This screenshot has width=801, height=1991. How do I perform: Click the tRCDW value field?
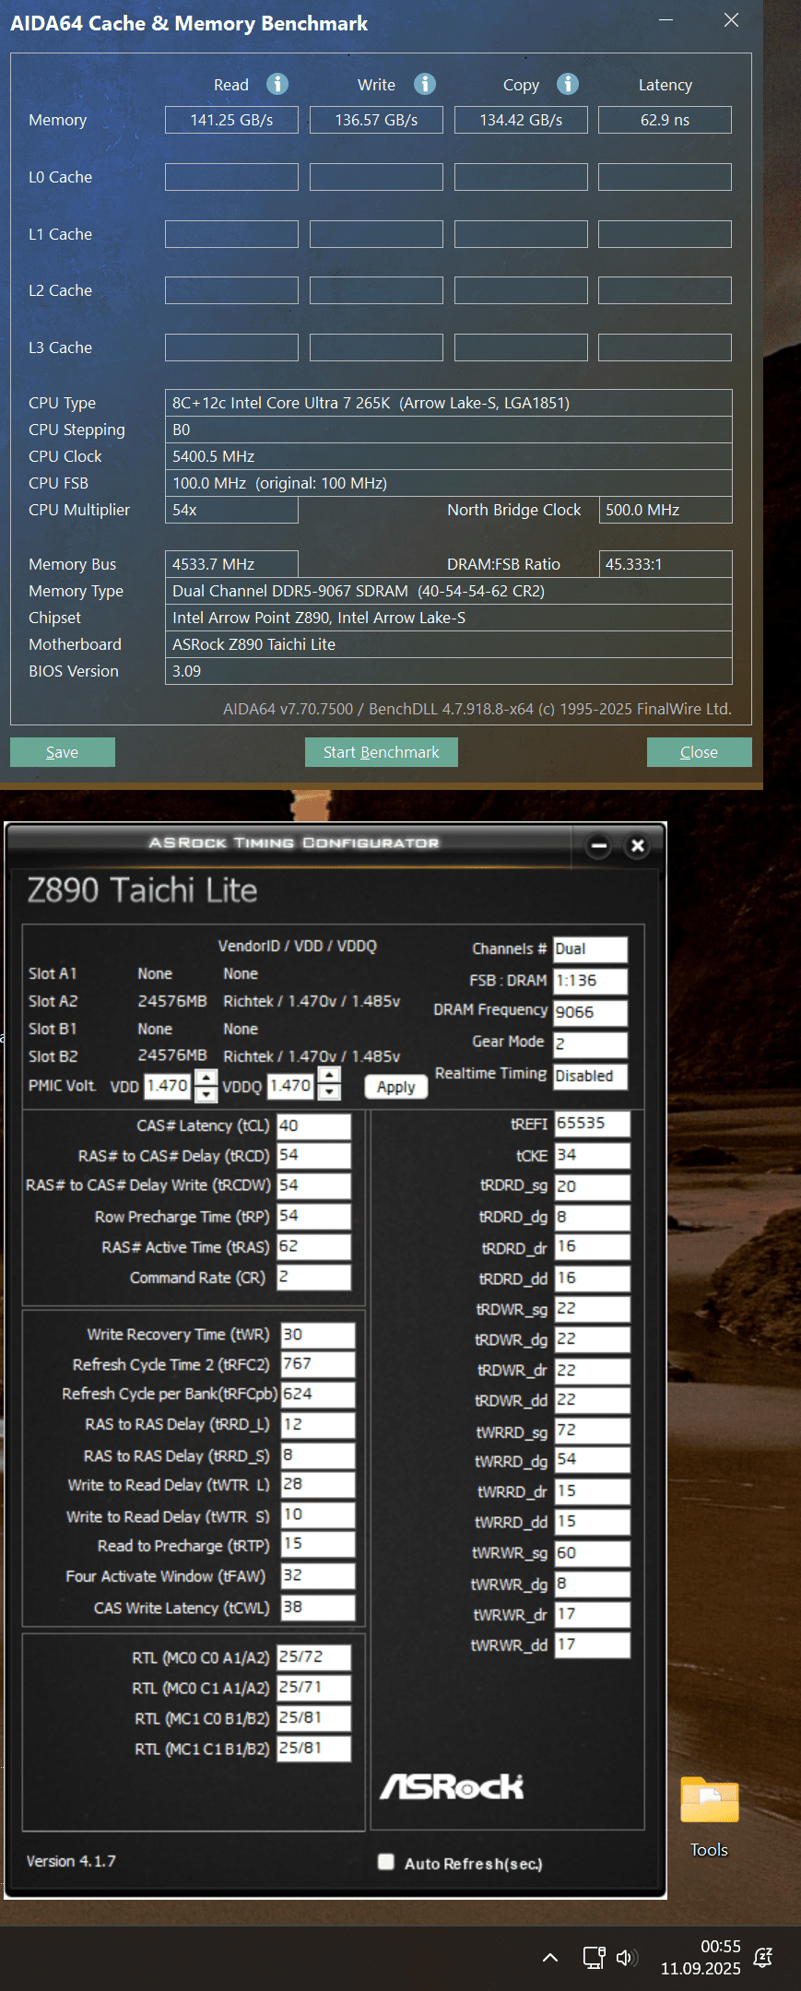click(314, 1185)
